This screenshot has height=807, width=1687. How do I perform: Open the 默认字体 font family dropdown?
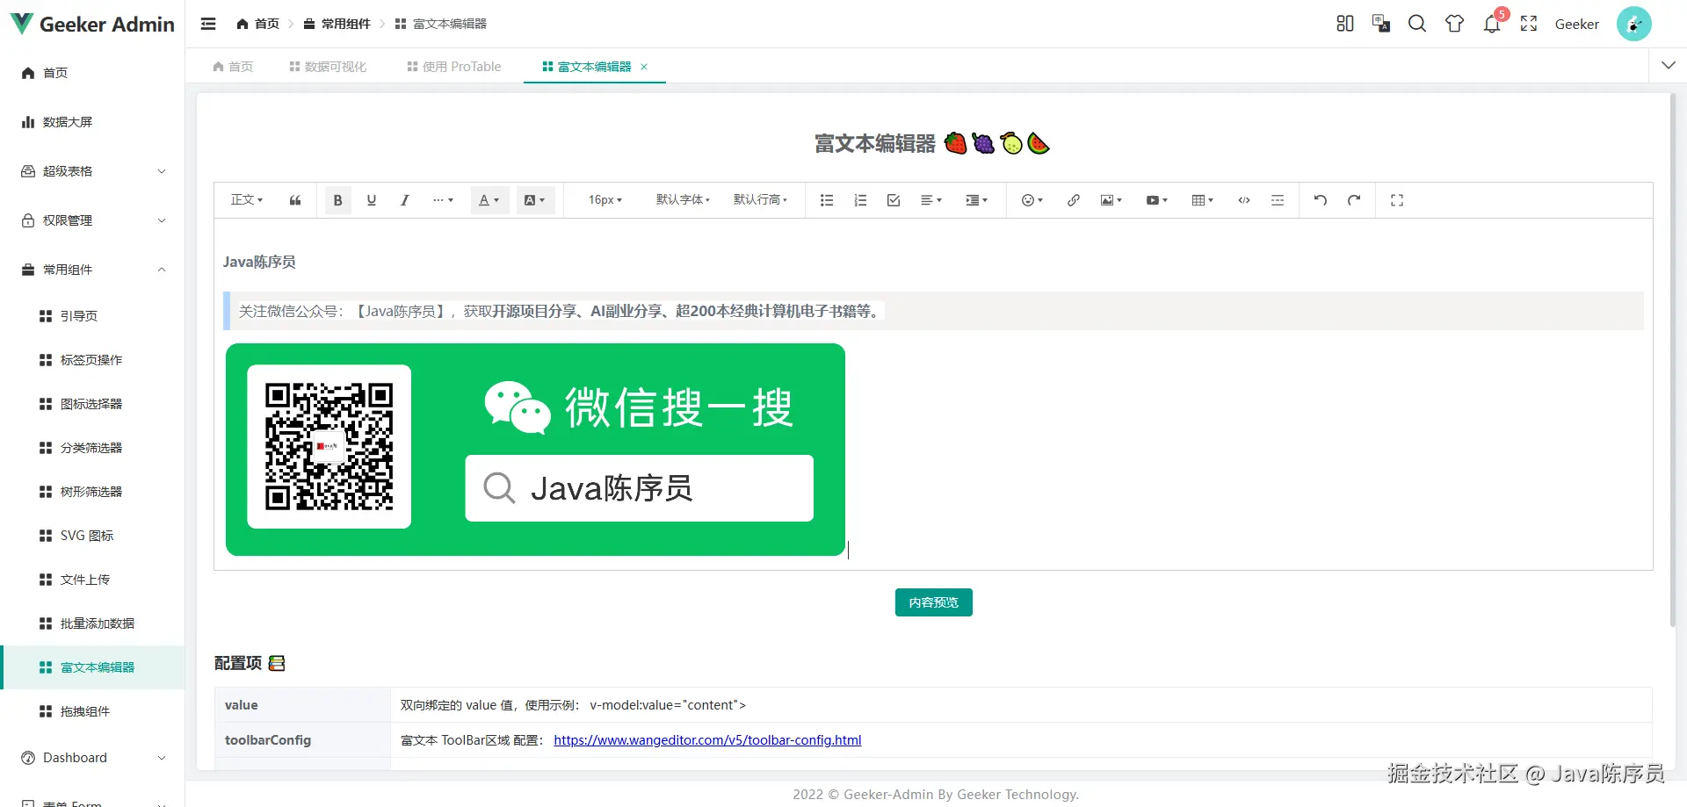click(x=683, y=200)
